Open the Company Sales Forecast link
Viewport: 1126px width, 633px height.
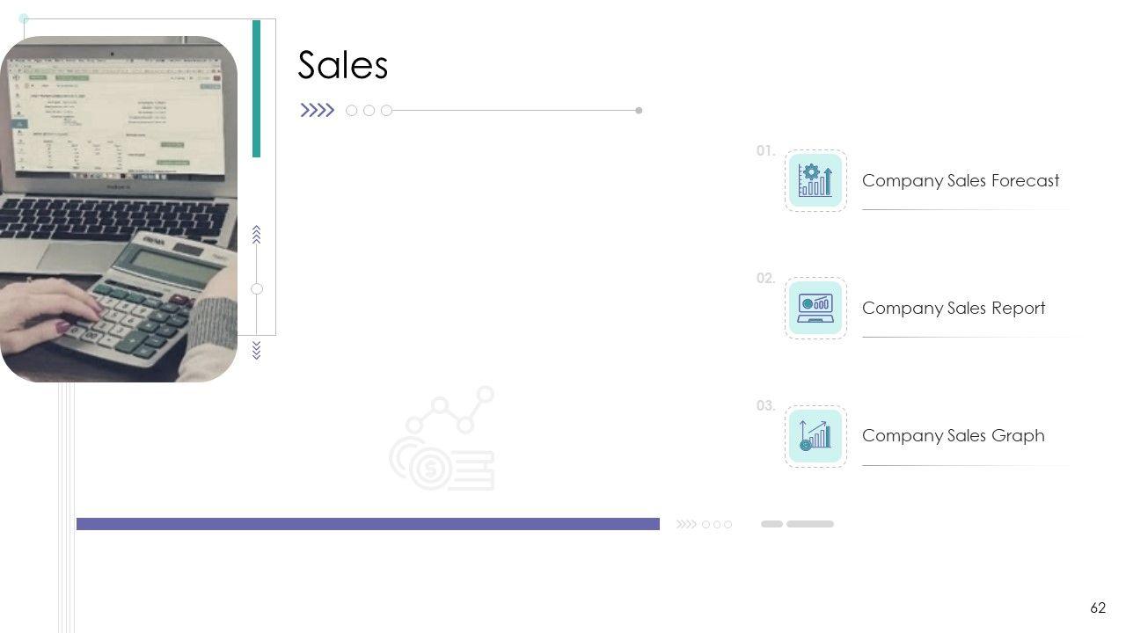click(960, 181)
